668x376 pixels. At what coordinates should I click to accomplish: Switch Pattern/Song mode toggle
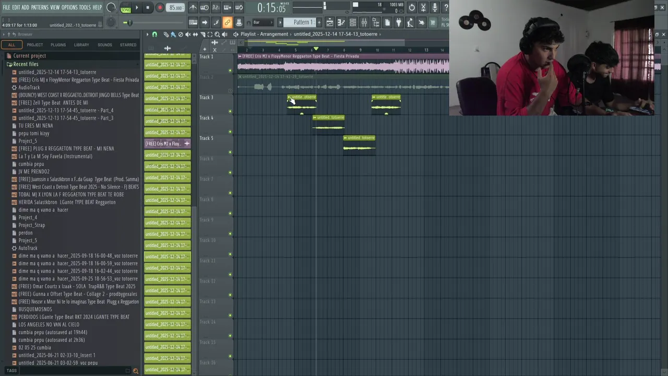(x=126, y=8)
